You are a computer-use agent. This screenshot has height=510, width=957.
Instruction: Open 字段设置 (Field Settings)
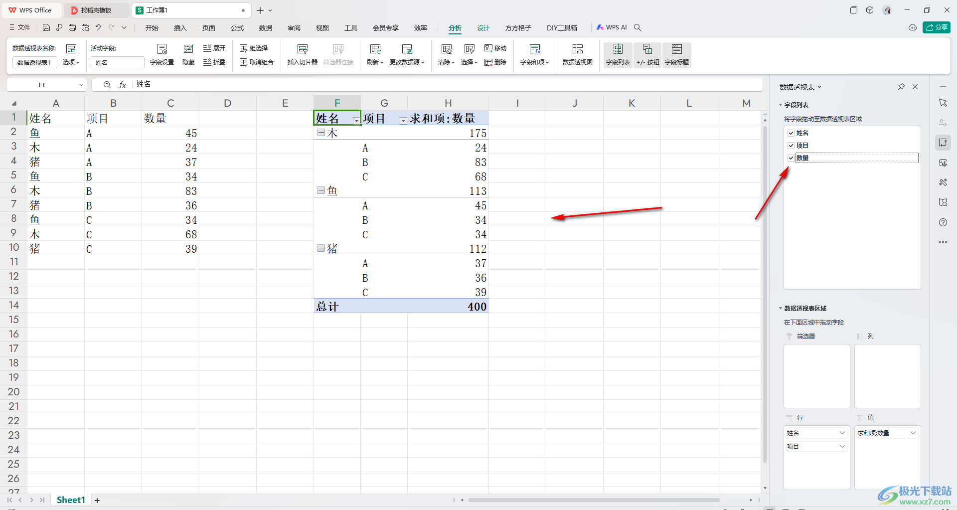click(162, 55)
